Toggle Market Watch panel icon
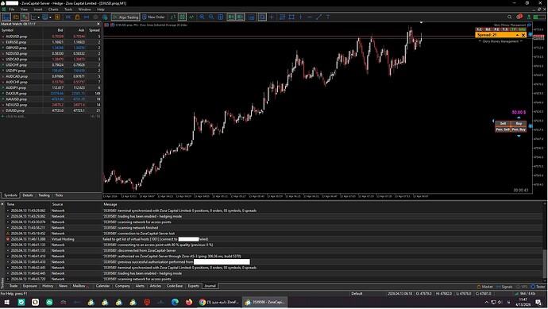The image size is (548, 309). [x=25, y=17]
